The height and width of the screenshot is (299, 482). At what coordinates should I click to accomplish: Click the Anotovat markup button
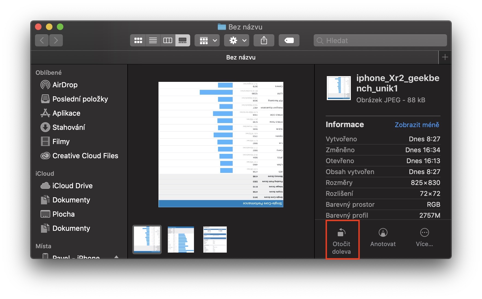pos(383,238)
